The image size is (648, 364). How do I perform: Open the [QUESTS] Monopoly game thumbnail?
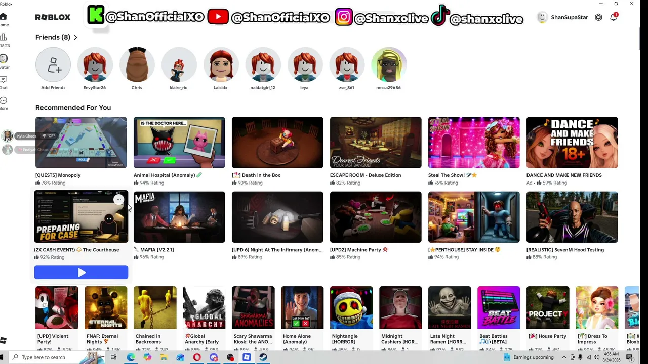pyautogui.click(x=81, y=143)
